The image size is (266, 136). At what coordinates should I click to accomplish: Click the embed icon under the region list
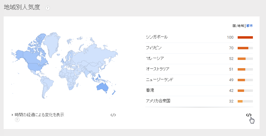pyautogui.click(x=249, y=115)
